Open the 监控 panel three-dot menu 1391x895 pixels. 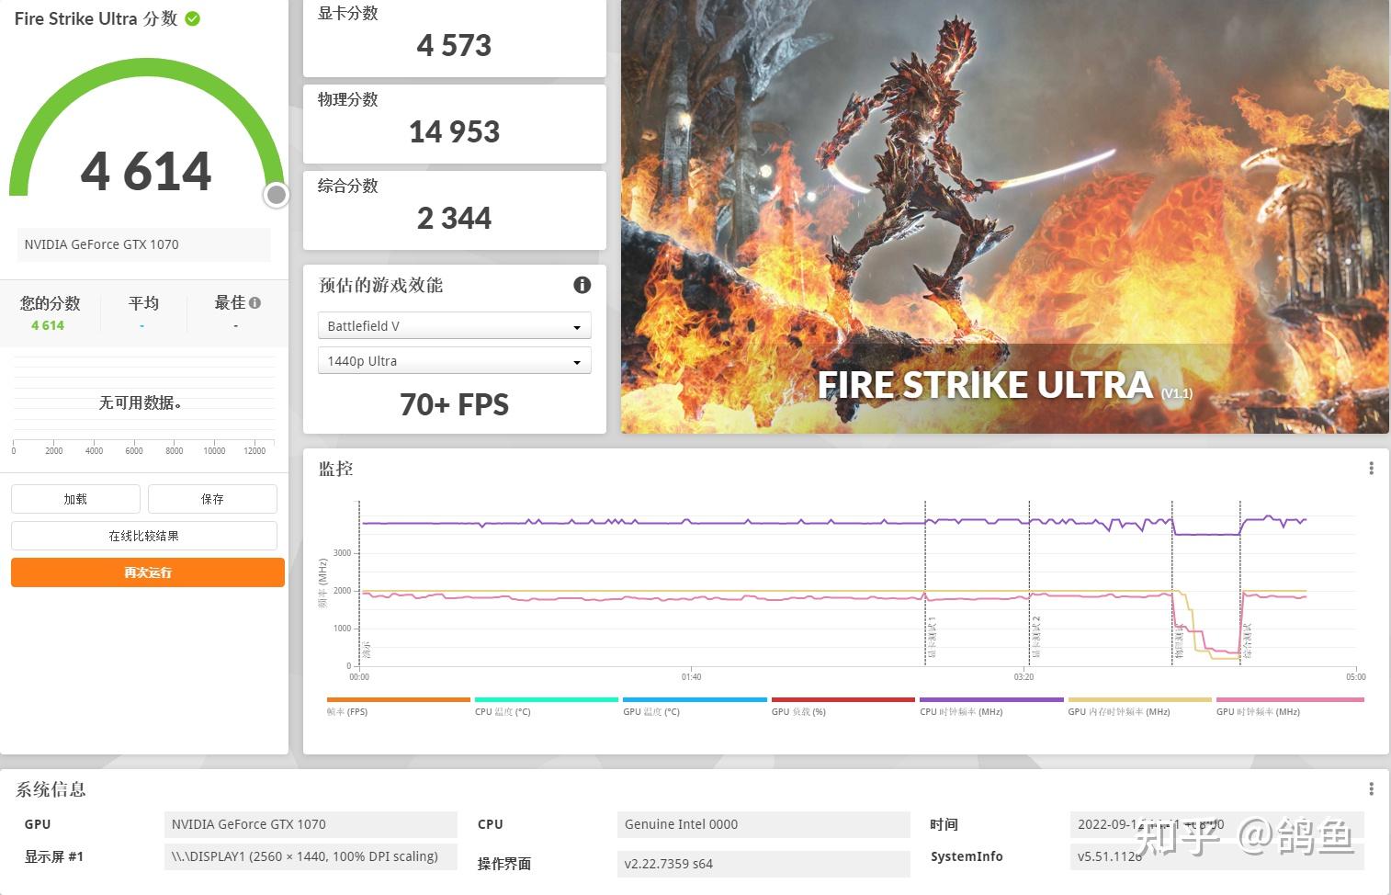(1371, 469)
